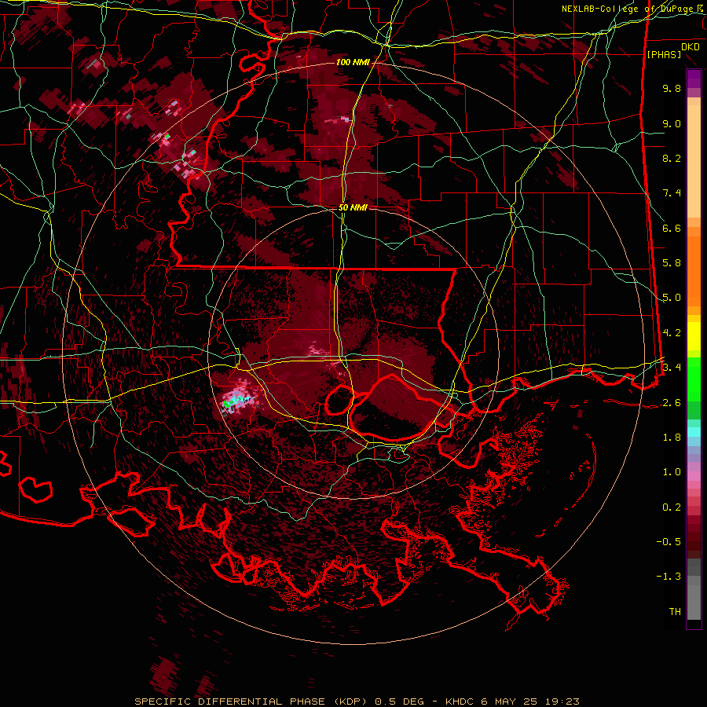The width and height of the screenshot is (707, 707).
Task: Pick the gray segment beside TH
Action: click(694, 602)
